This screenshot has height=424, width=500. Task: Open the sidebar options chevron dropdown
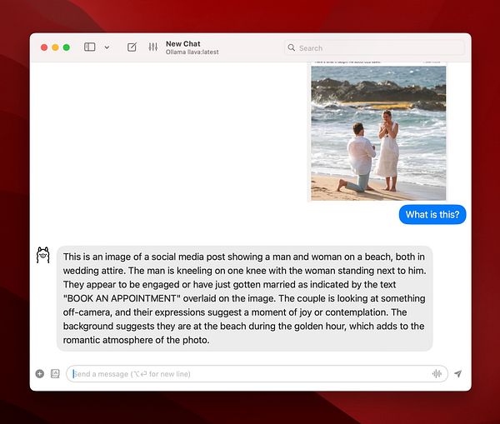tap(107, 47)
